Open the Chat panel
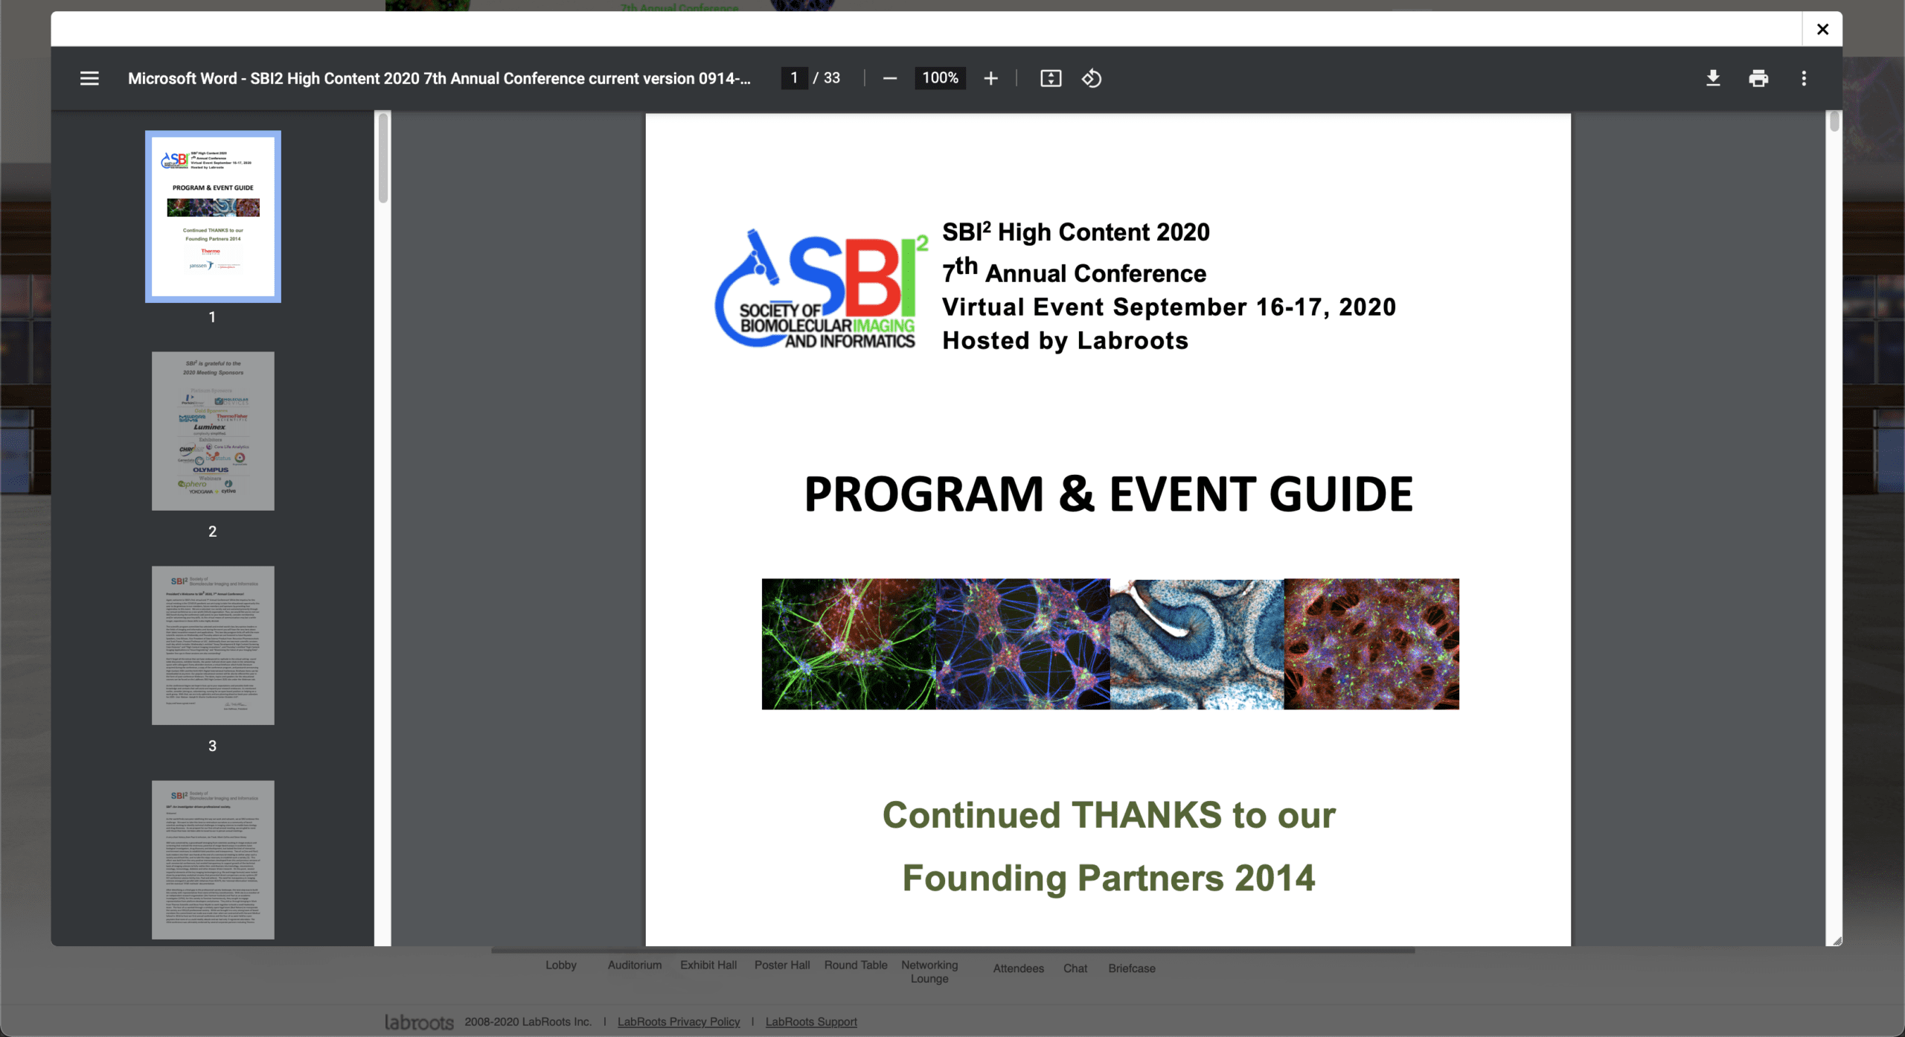This screenshot has width=1905, height=1037. pyautogui.click(x=1075, y=969)
